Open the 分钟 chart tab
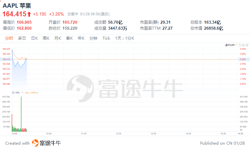Screen dimensions: 250x150 click(x=93, y=38)
